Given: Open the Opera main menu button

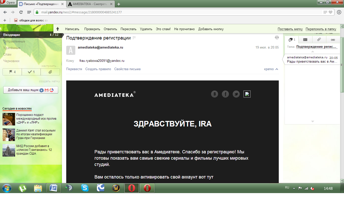Looking at the screenshot, I should pos(8,3).
